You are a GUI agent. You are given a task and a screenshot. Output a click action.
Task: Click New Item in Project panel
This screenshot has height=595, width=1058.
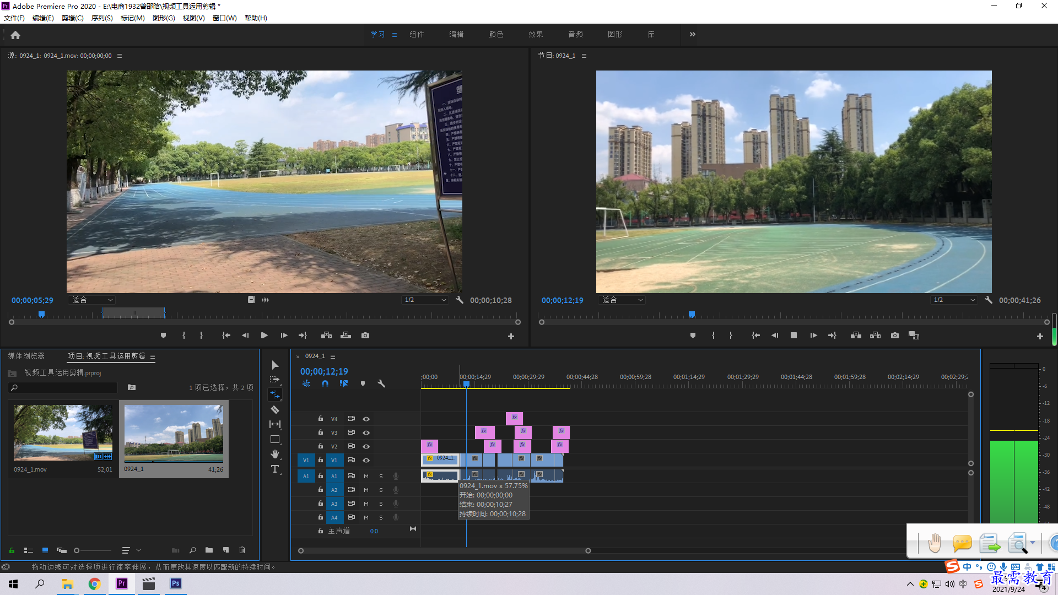(225, 550)
